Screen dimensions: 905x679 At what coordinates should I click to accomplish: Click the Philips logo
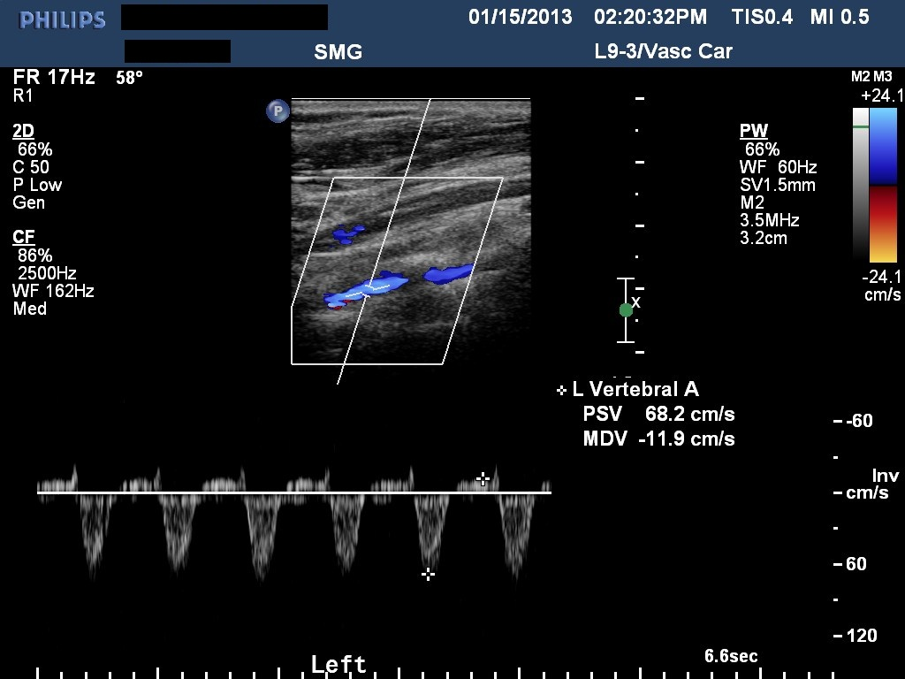tap(62, 19)
